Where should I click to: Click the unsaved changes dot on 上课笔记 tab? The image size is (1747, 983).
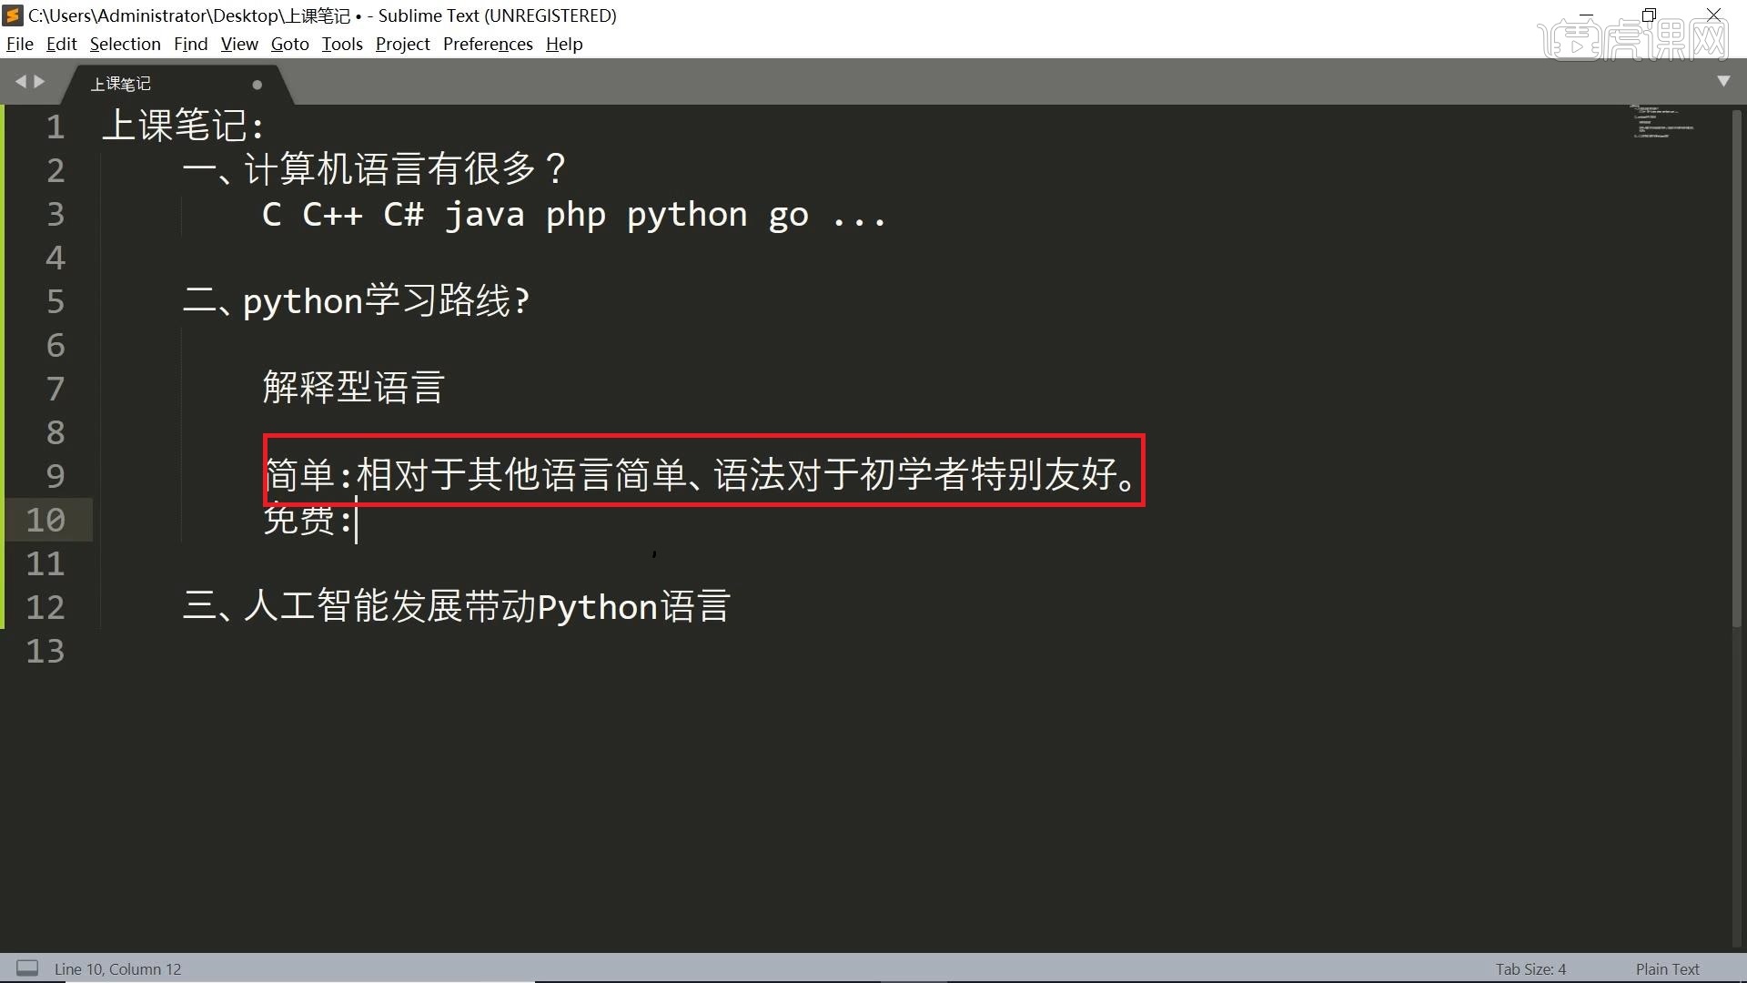pyautogui.click(x=257, y=85)
